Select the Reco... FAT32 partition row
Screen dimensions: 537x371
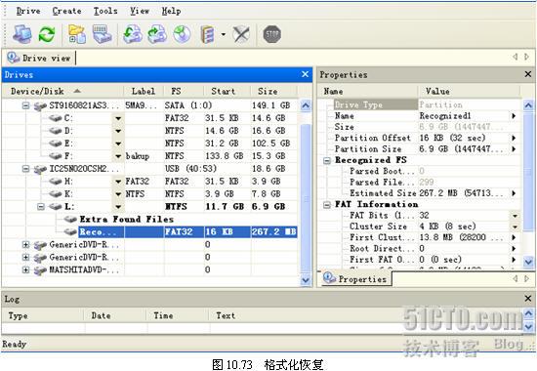tap(187, 232)
